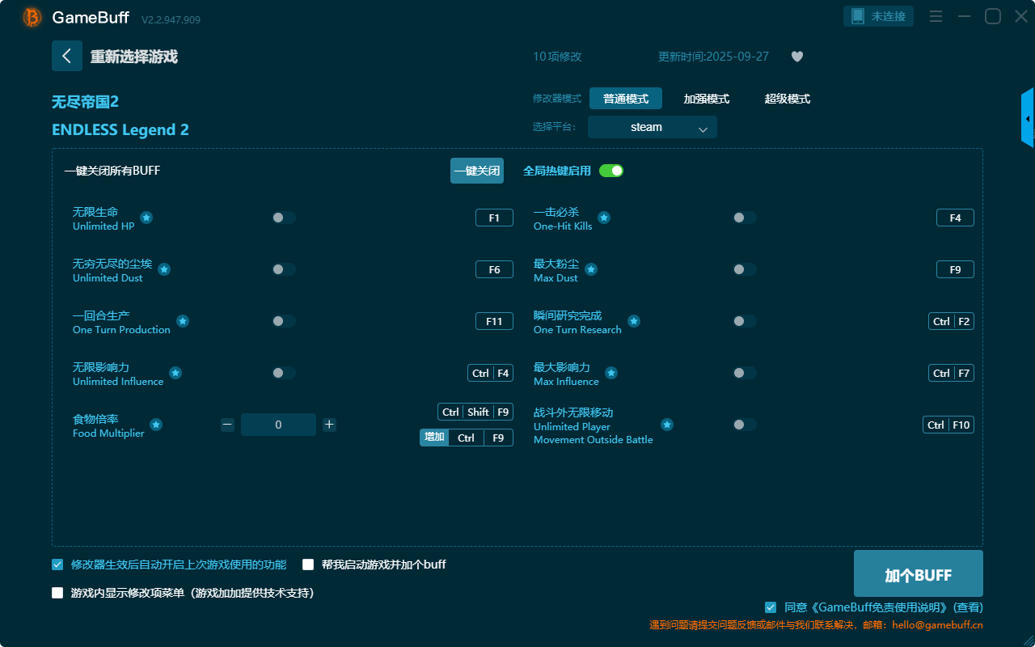Turn off the global hotkey toggle
Image resolution: width=1035 pixels, height=647 pixels.
(611, 171)
